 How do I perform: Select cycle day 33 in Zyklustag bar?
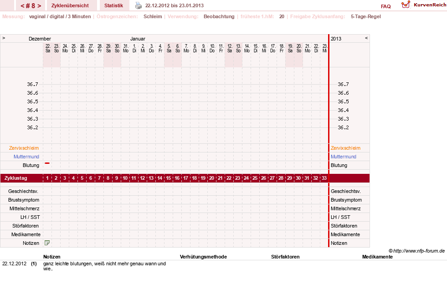(x=324, y=178)
